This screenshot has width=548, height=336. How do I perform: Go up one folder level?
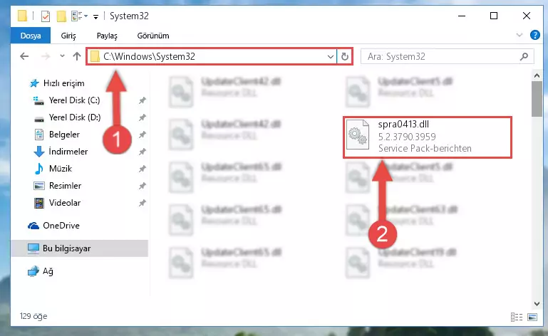pos(77,56)
